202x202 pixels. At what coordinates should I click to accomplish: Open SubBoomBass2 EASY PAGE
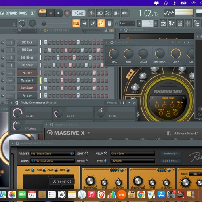click(170, 161)
